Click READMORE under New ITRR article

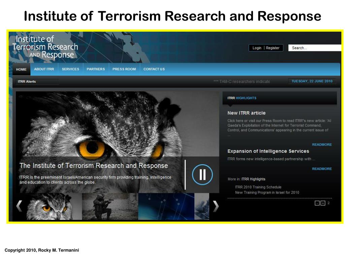pos(322,144)
